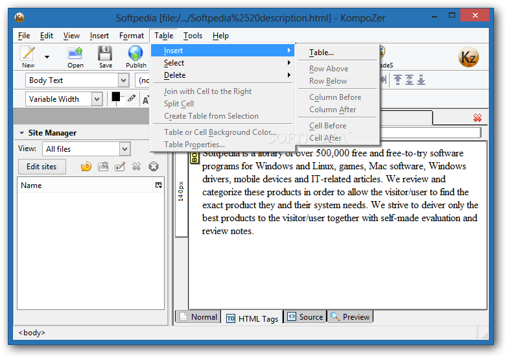Expand the Select submenu in Table menu
This screenshot has width=507, height=358.
[x=222, y=63]
